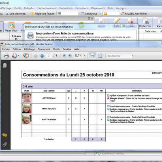Open the Aide menu in Adobe Reader
Viewport: 162px width, 162px height.
pyautogui.click(x=77, y=49)
